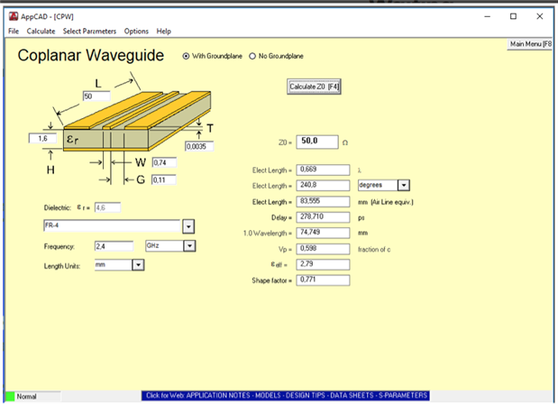Open the Calculate menu
The width and height of the screenshot is (558, 404).
pyautogui.click(x=41, y=32)
